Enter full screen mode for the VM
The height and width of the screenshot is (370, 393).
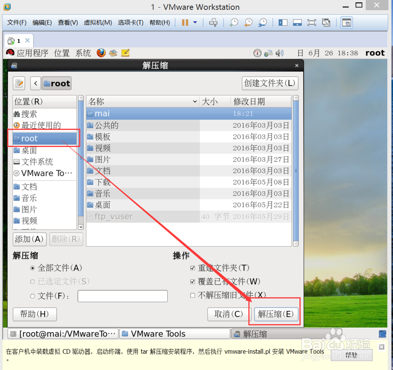tap(312, 22)
